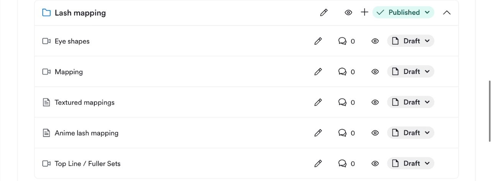Toggle preview eye for Textured mappings
Viewport: 492px width, 181px height.
[375, 102]
